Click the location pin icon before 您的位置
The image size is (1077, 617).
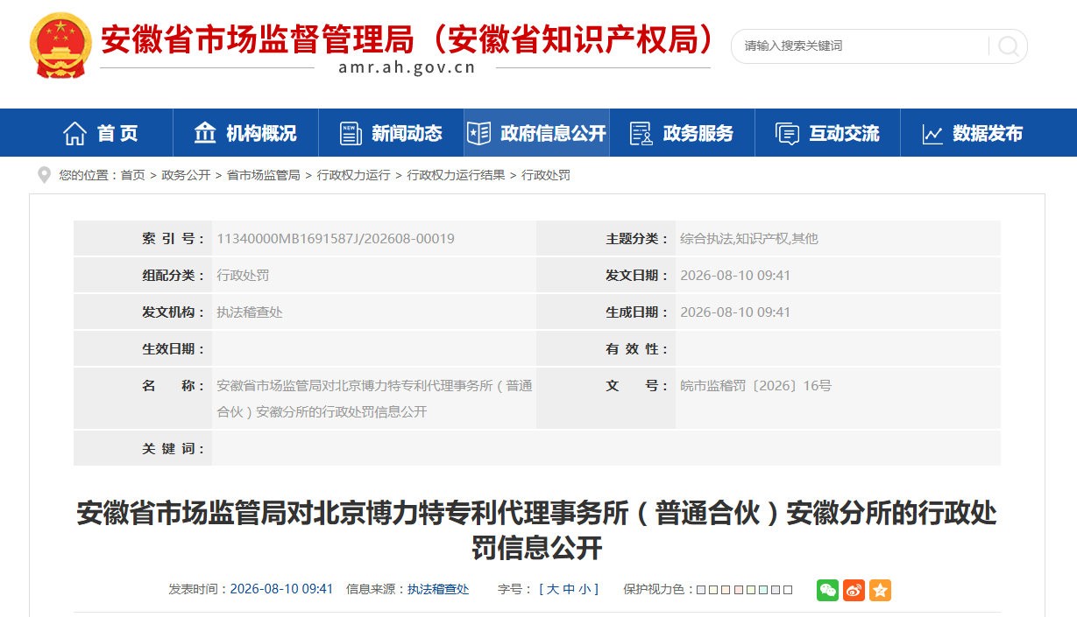(44, 175)
